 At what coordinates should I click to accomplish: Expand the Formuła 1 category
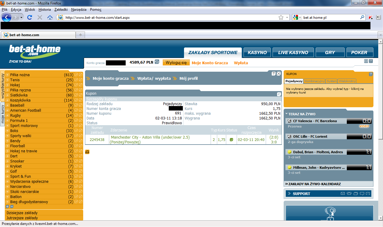click(7, 120)
